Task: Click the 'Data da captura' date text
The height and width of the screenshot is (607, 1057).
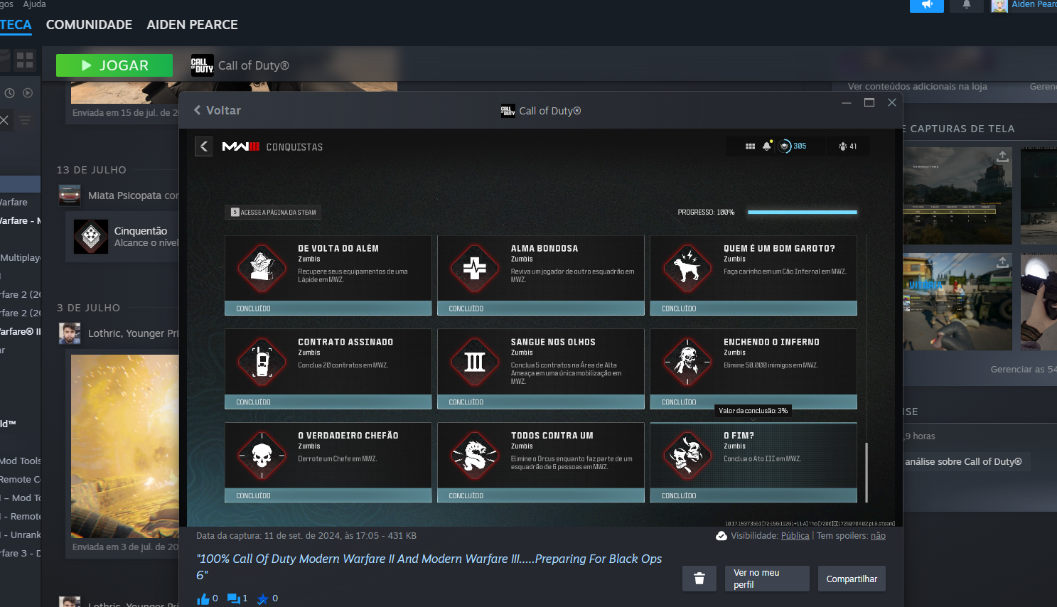Action: (306, 536)
